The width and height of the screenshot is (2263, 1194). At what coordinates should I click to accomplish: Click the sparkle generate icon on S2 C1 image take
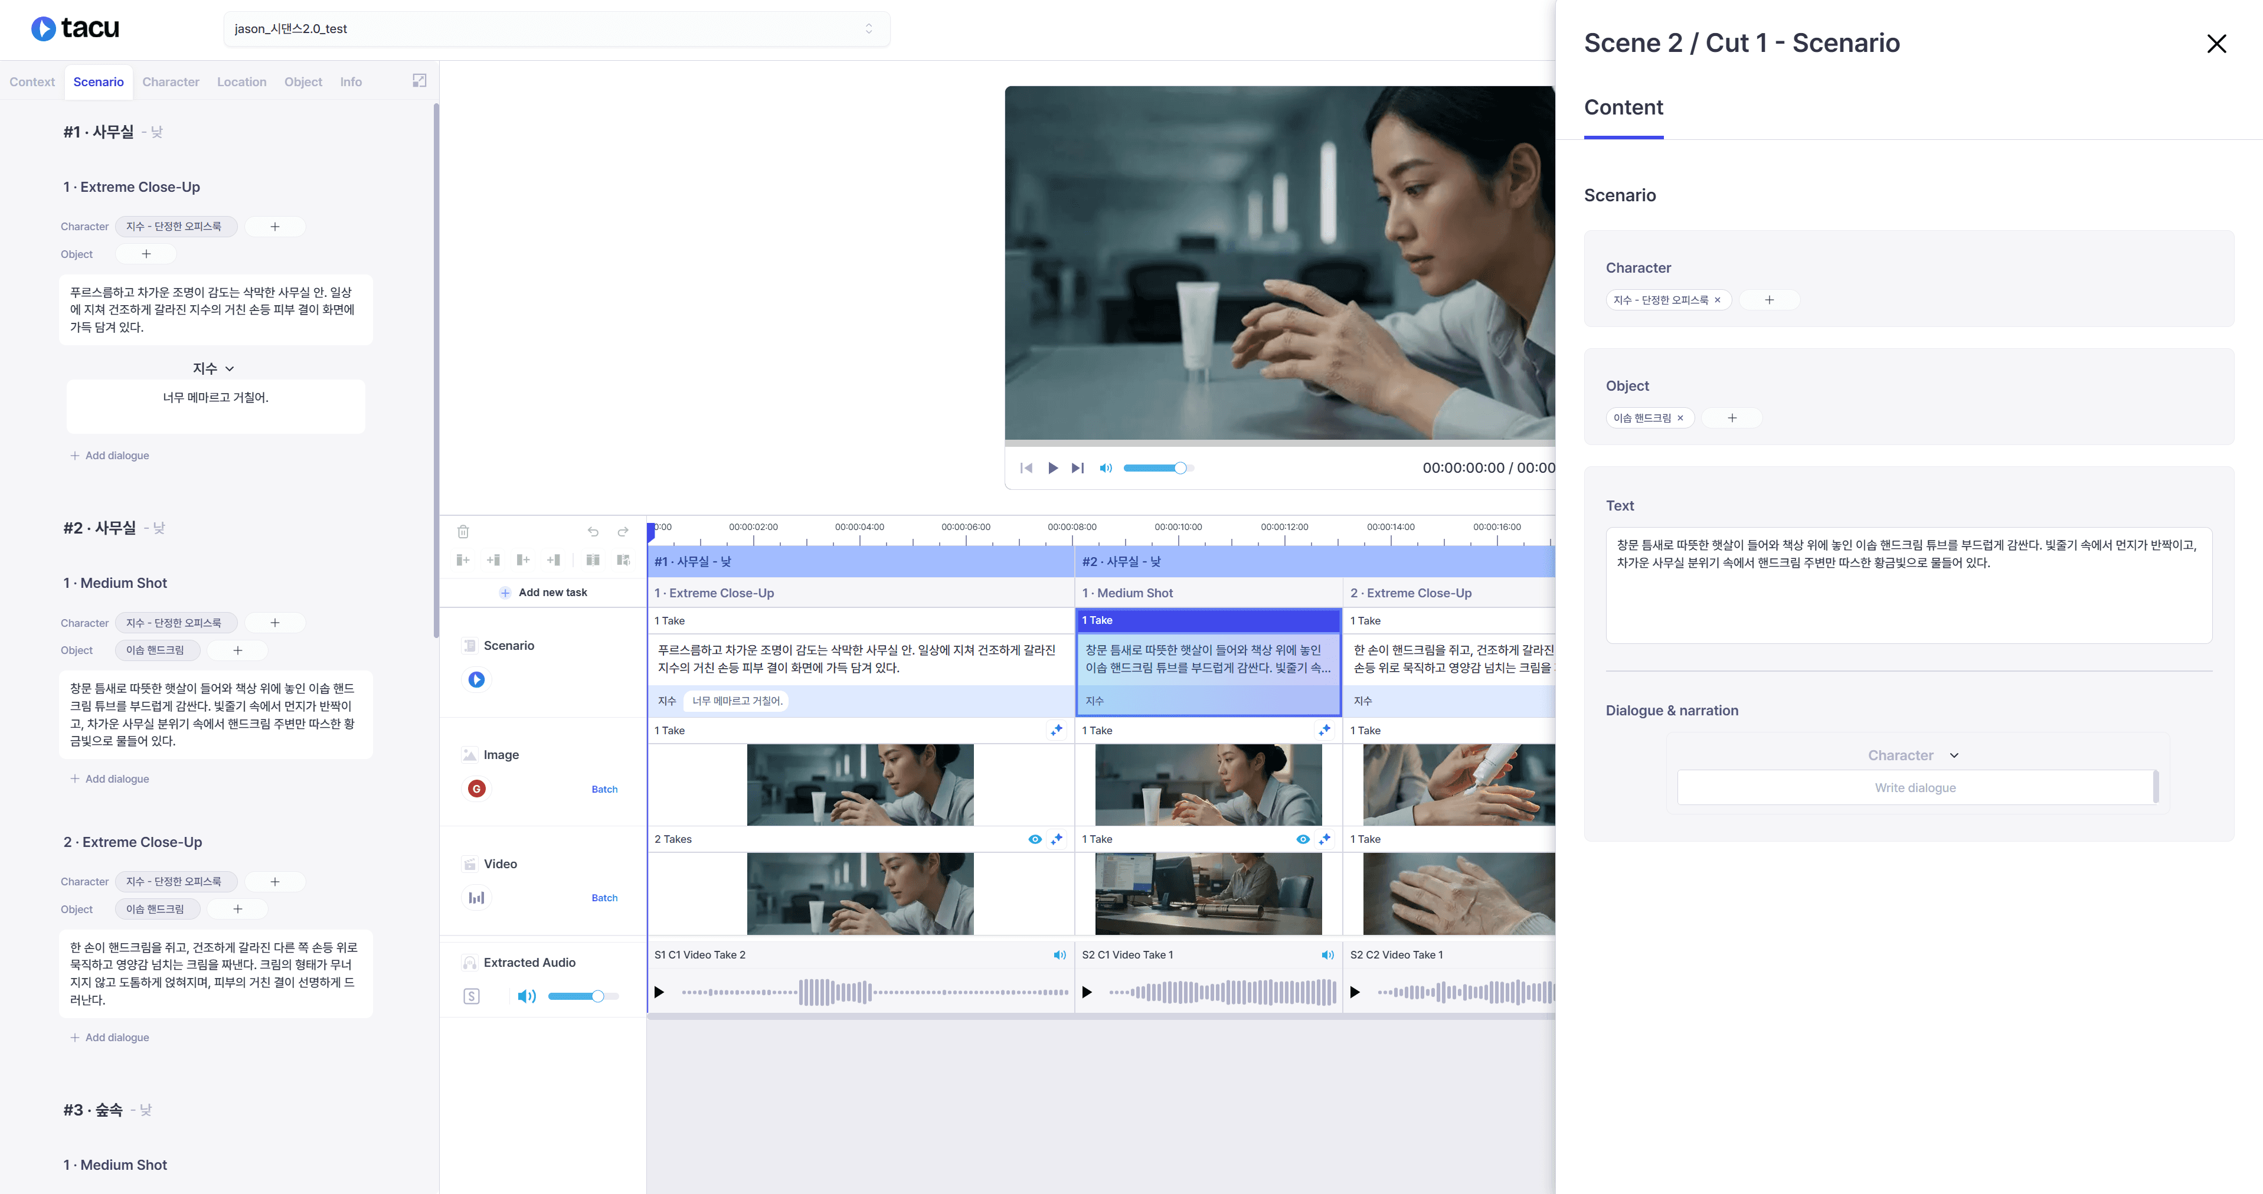tap(1325, 730)
